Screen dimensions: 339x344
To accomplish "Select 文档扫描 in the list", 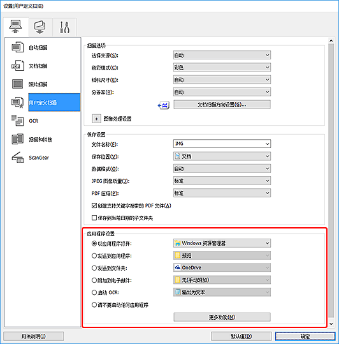I will [x=38, y=66].
